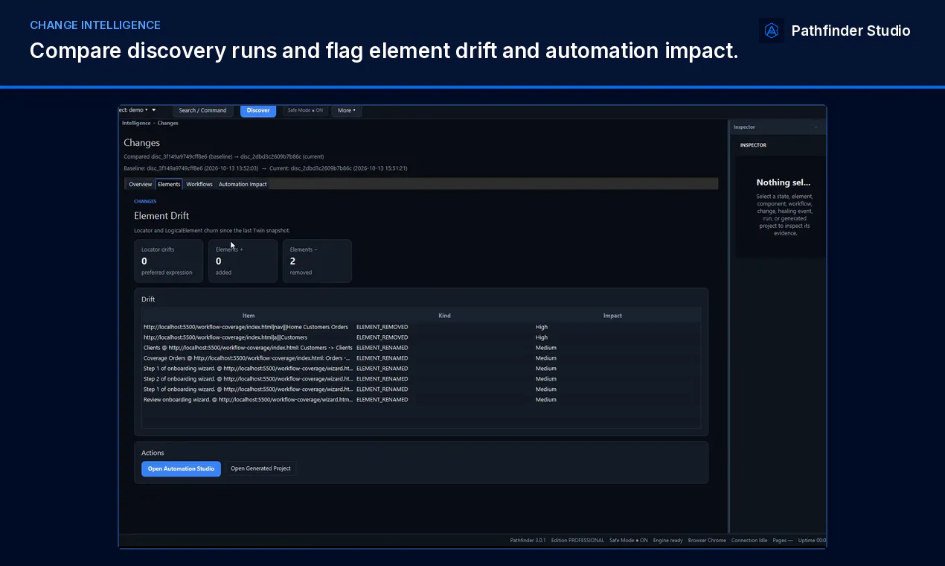Click Connection Idle in the status bar
This screenshot has width=945, height=566.
tap(749, 541)
